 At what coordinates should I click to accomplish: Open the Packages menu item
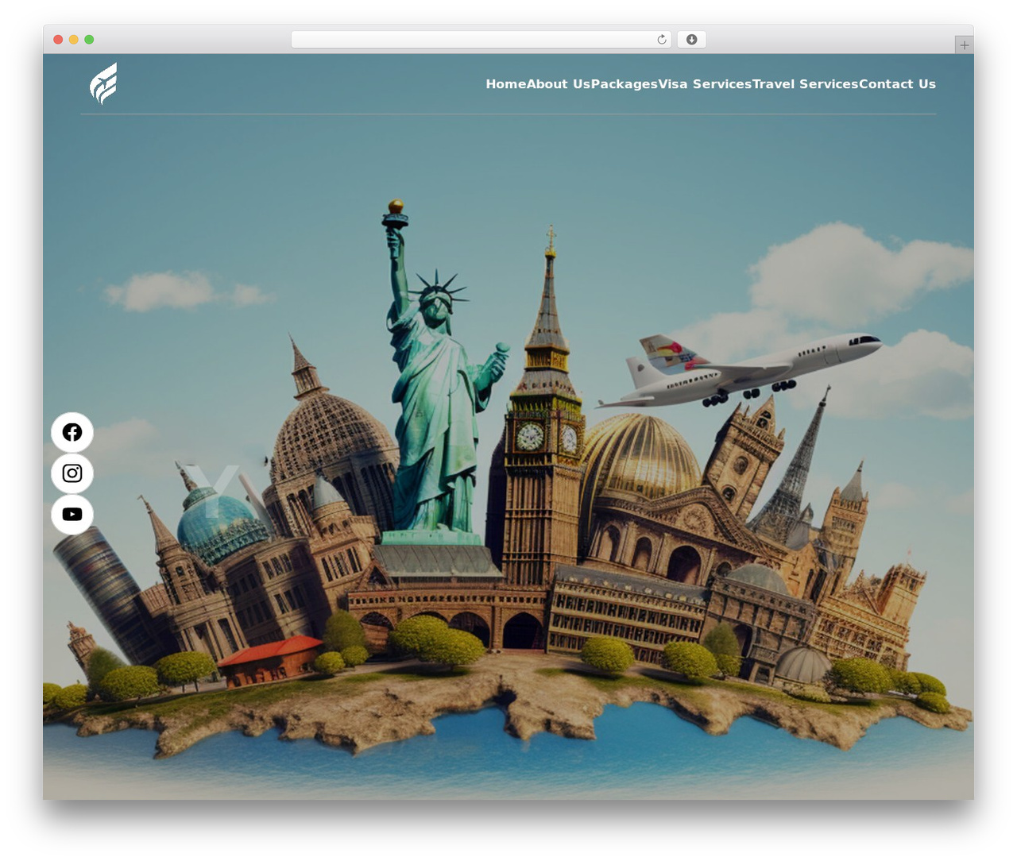[625, 84]
